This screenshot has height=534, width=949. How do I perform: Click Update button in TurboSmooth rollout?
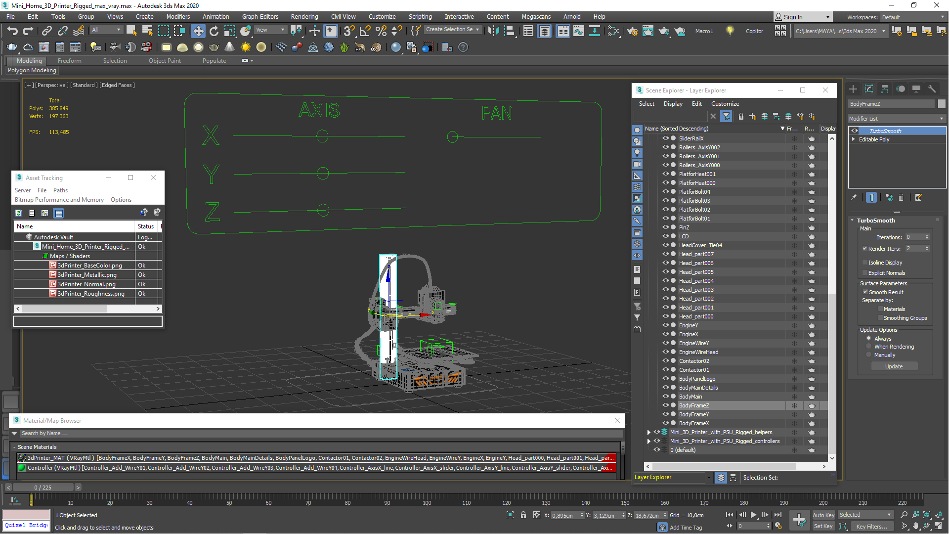click(x=894, y=366)
